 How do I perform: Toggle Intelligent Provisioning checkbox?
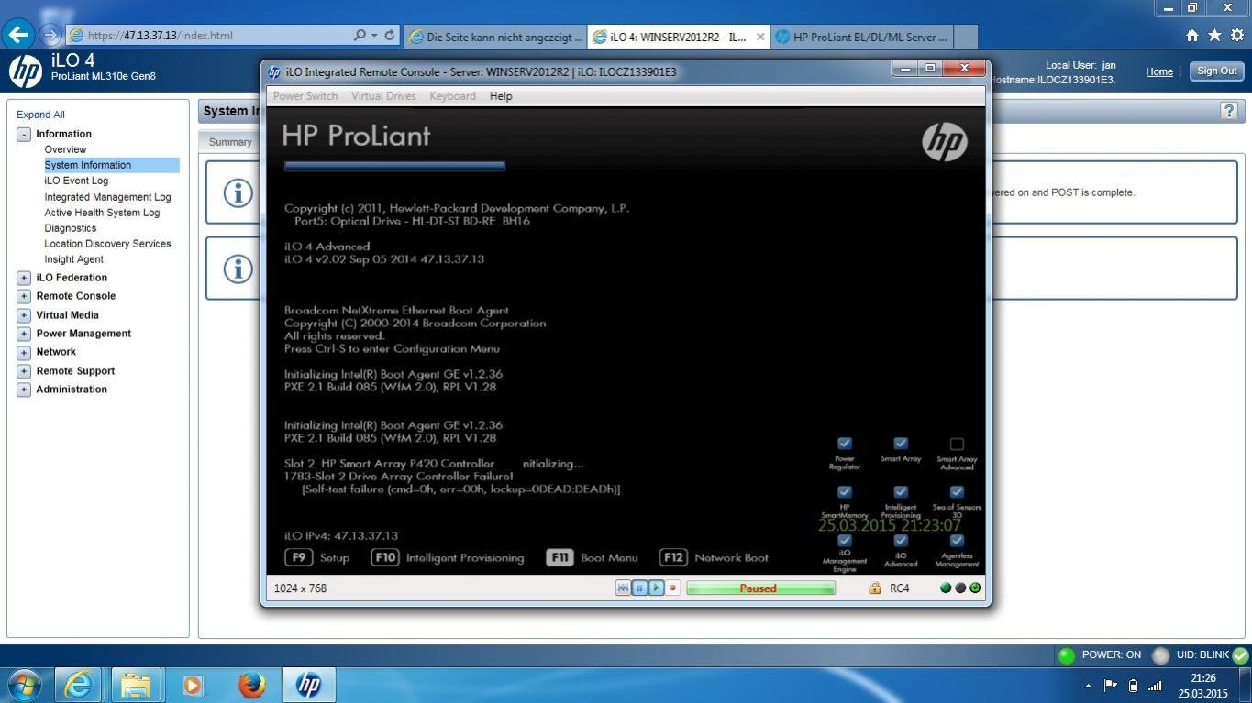(x=901, y=492)
